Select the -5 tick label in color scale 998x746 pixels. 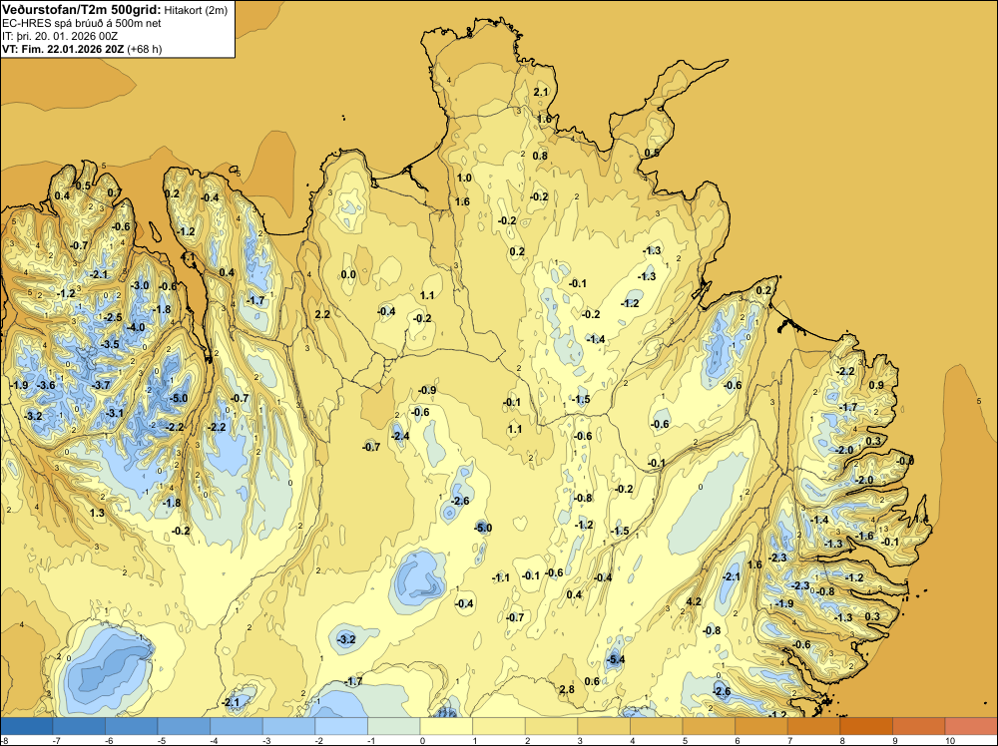pyautogui.click(x=161, y=740)
